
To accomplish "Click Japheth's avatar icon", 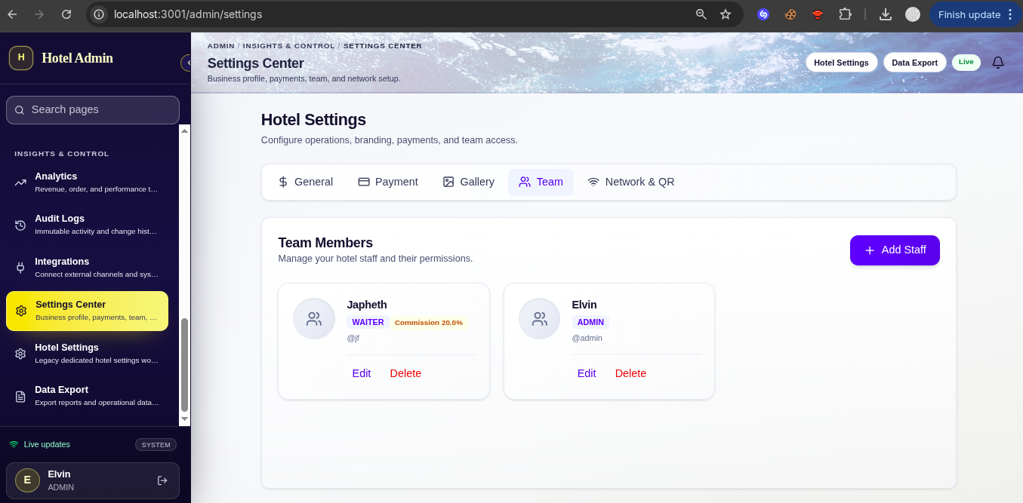I will pyautogui.click(x=314, y=319).
